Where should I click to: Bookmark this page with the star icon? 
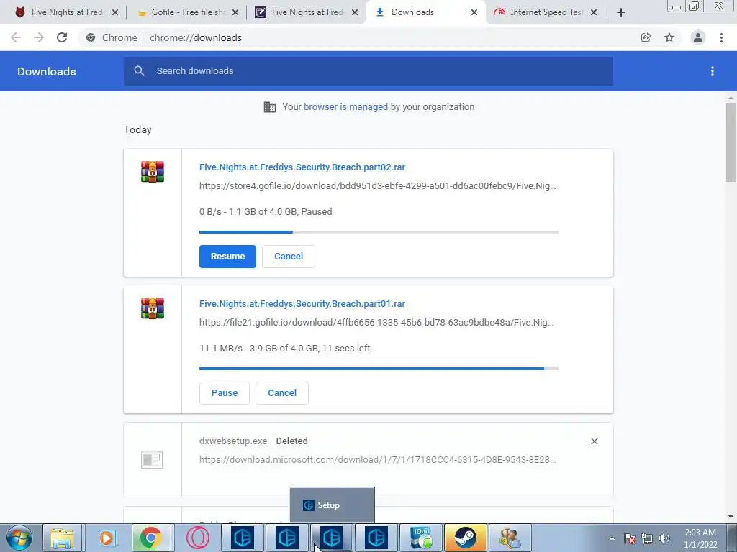[x=669, y=37]
